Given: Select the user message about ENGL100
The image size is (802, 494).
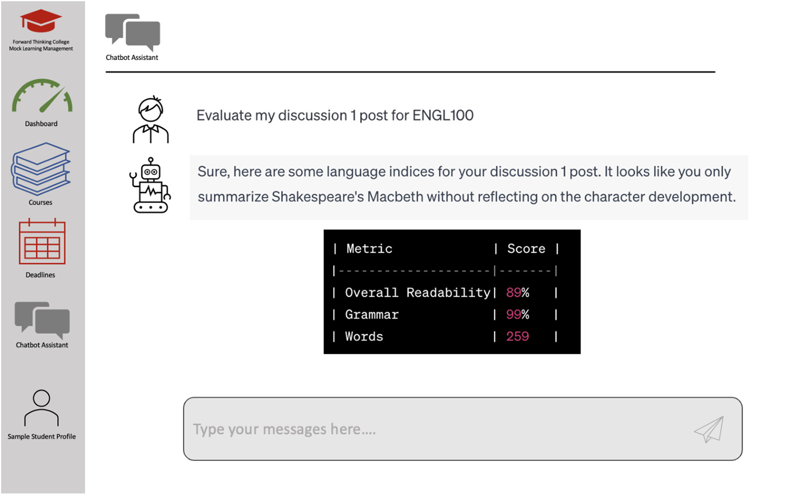Looking at the screenshot, I should coord(335,115).
